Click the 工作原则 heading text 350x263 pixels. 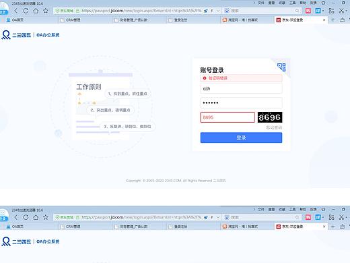(89, 87)
